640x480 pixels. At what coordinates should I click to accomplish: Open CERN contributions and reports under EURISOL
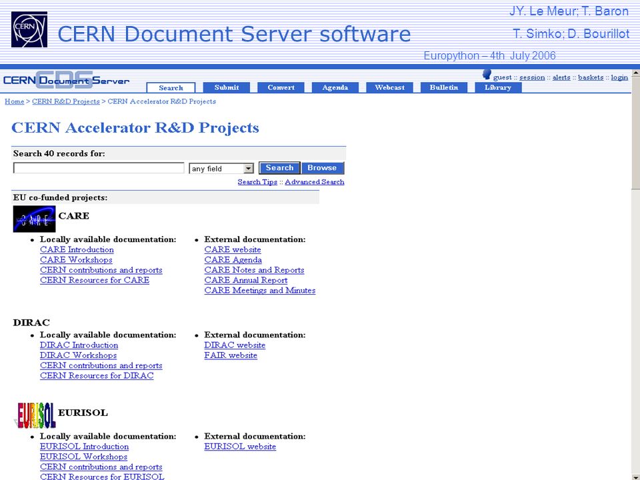tap(101, 467)
